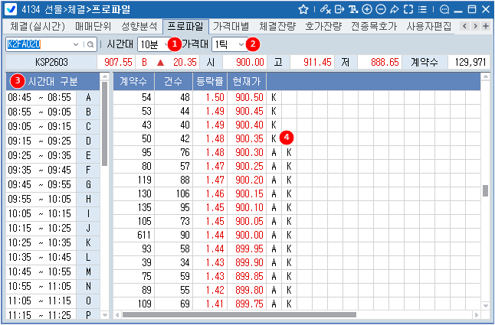Image resolution: width=495 pixels, height=325 pixels.
Task: Switch to the 매매단위 tab
Action: [93, 26]
